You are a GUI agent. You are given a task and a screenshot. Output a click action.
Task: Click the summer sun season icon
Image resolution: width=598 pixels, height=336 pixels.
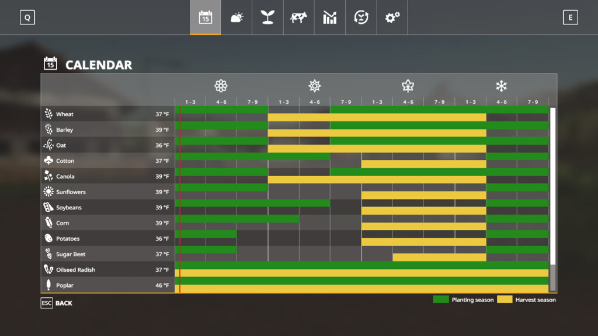pos(315,86)
